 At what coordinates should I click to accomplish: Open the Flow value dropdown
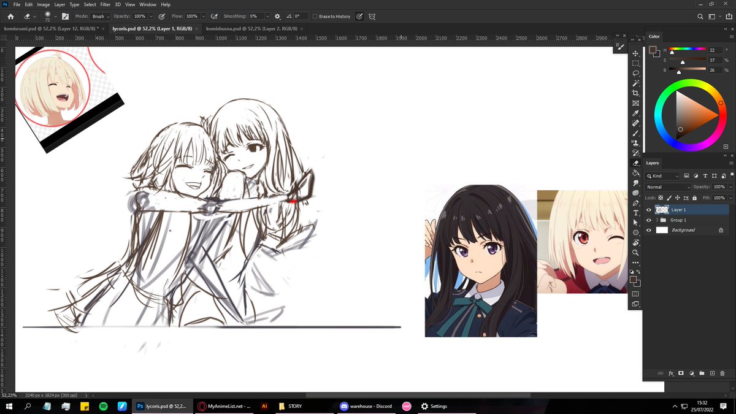pyautogui.click(x=204, y=17)
